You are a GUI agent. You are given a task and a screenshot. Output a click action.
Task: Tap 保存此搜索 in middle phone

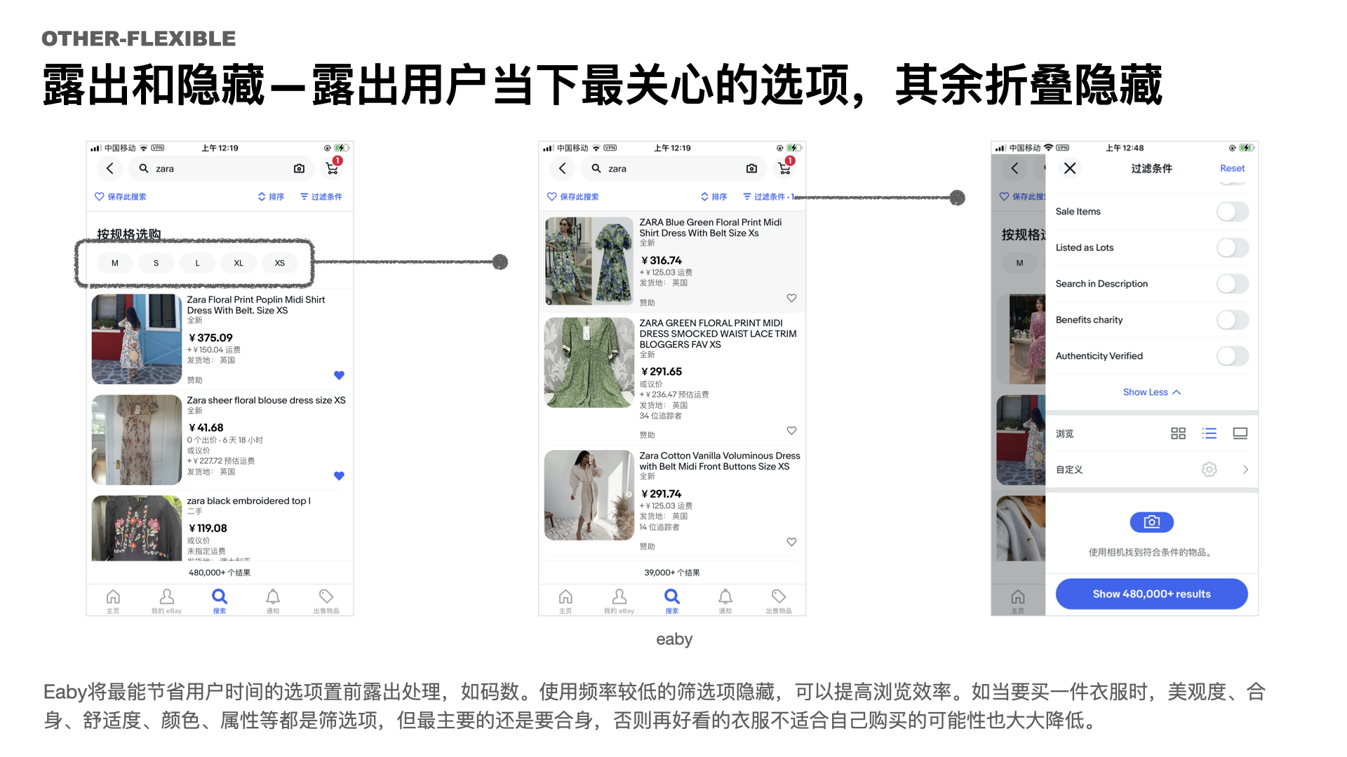[573, 197]
